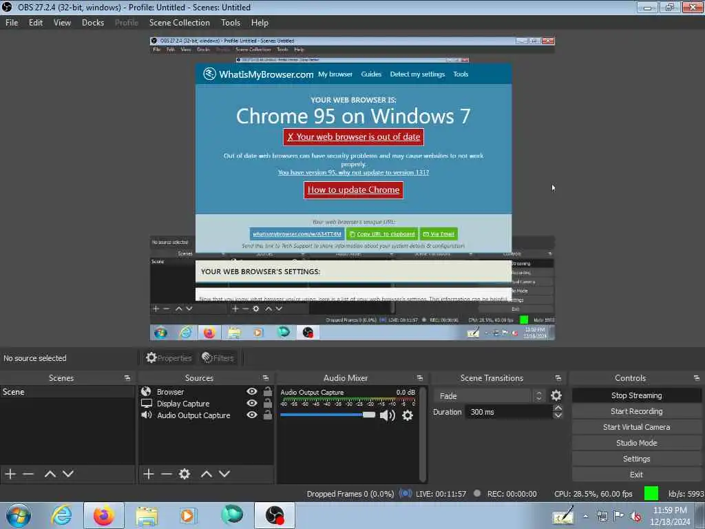Open Windows Media Player taskbar icon
The width and height of the screenshot is (705, 529).
tap(187, 515)
